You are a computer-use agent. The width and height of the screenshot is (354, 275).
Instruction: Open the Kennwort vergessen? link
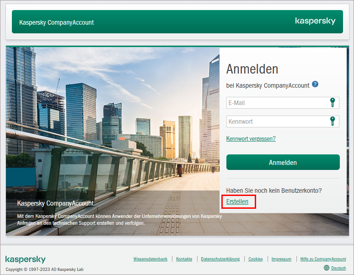pos(251,138)
